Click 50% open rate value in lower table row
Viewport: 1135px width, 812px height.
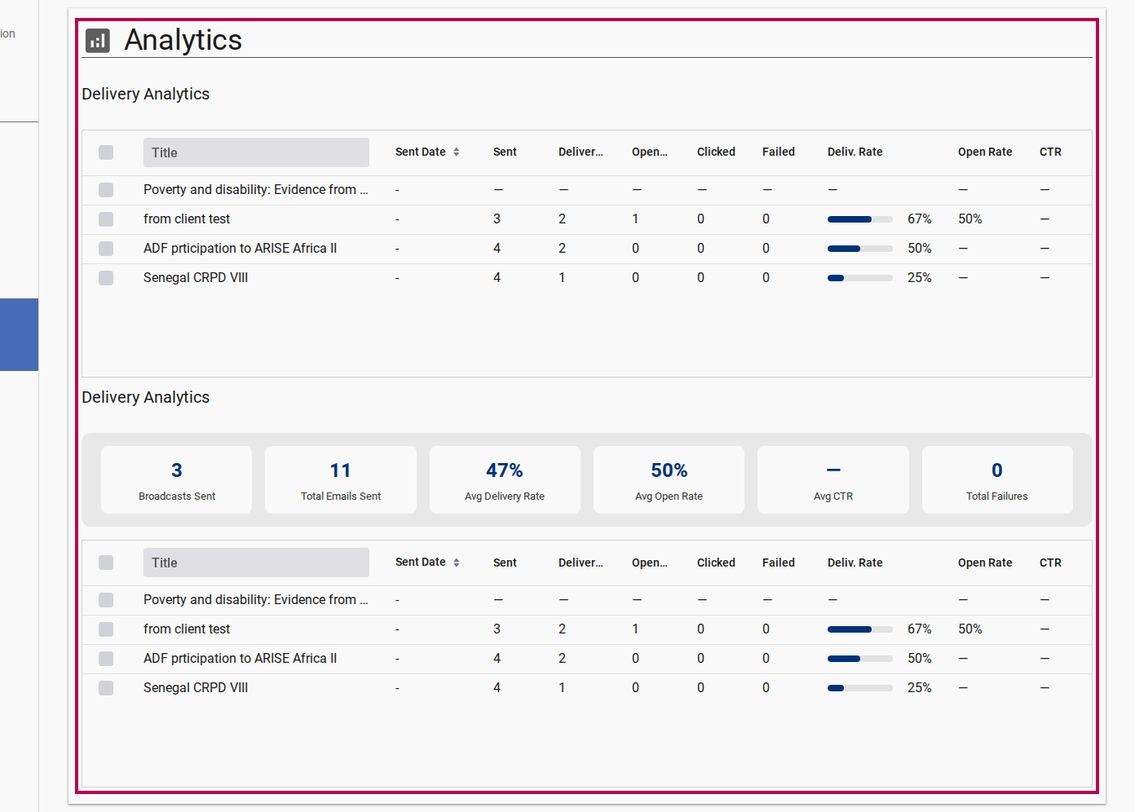click(970, 629)
